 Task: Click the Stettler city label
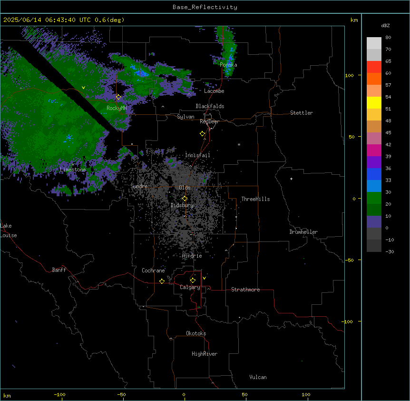tap(302, 113)
